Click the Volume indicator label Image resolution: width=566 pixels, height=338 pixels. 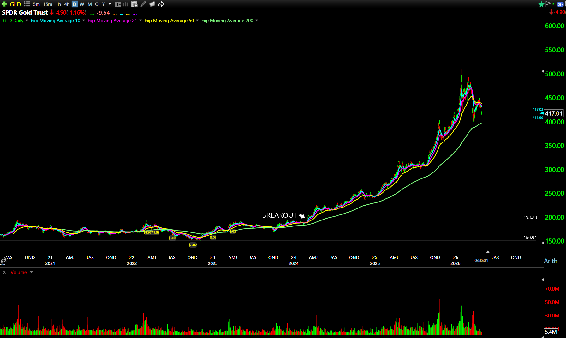tap(19, 272)
